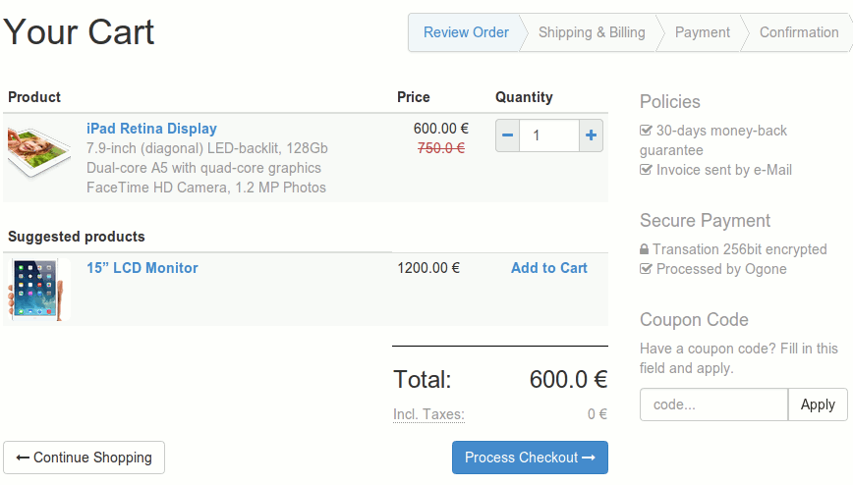Screen dimensions: 853x485
Task: Open the iPad Retina Display product link
Action: [x=151, y=129]
